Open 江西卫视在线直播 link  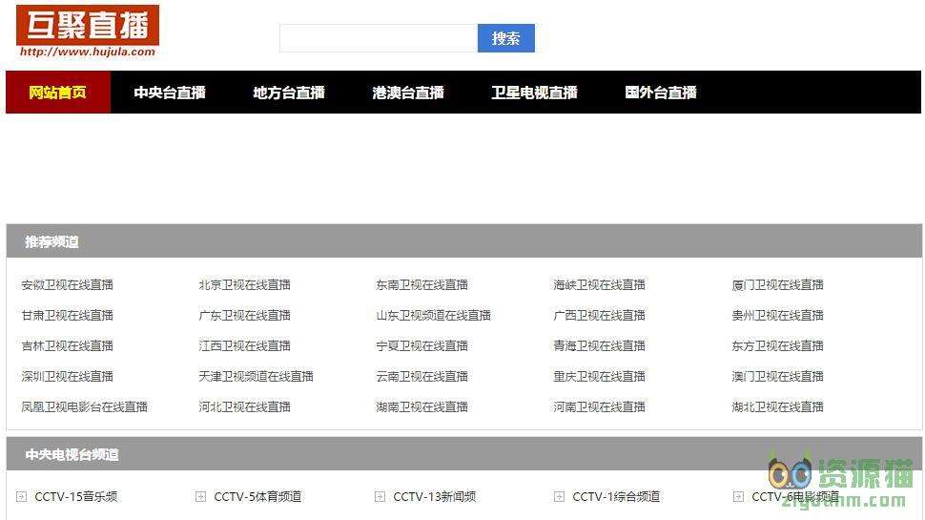pos(245,346)
